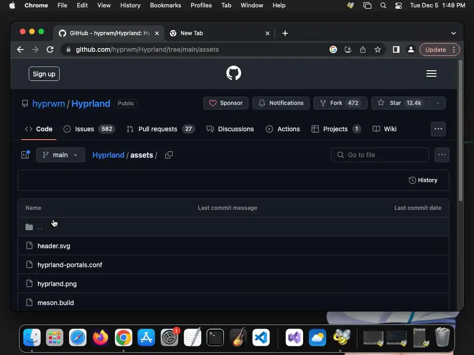Open Launchpad from the Dock

[x=55, y=337]
